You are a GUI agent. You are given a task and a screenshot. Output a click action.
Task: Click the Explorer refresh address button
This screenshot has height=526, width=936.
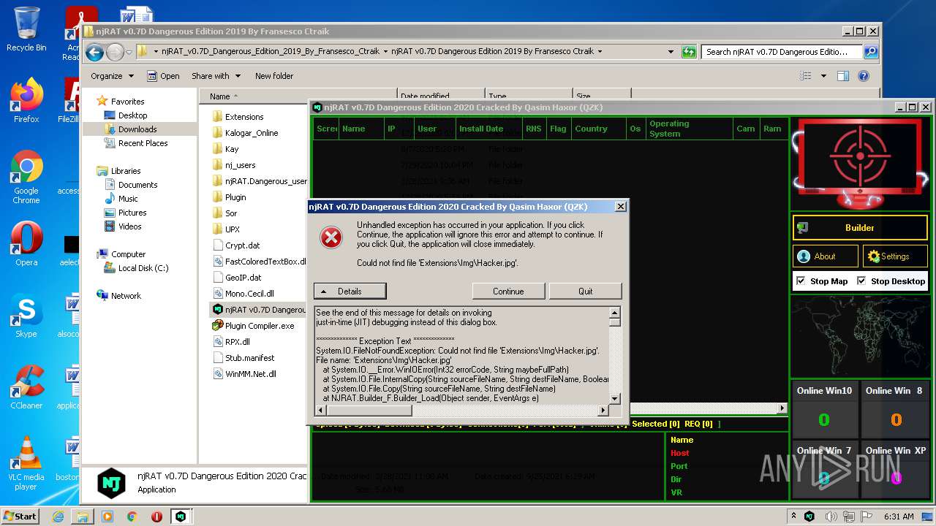[689, 52]
